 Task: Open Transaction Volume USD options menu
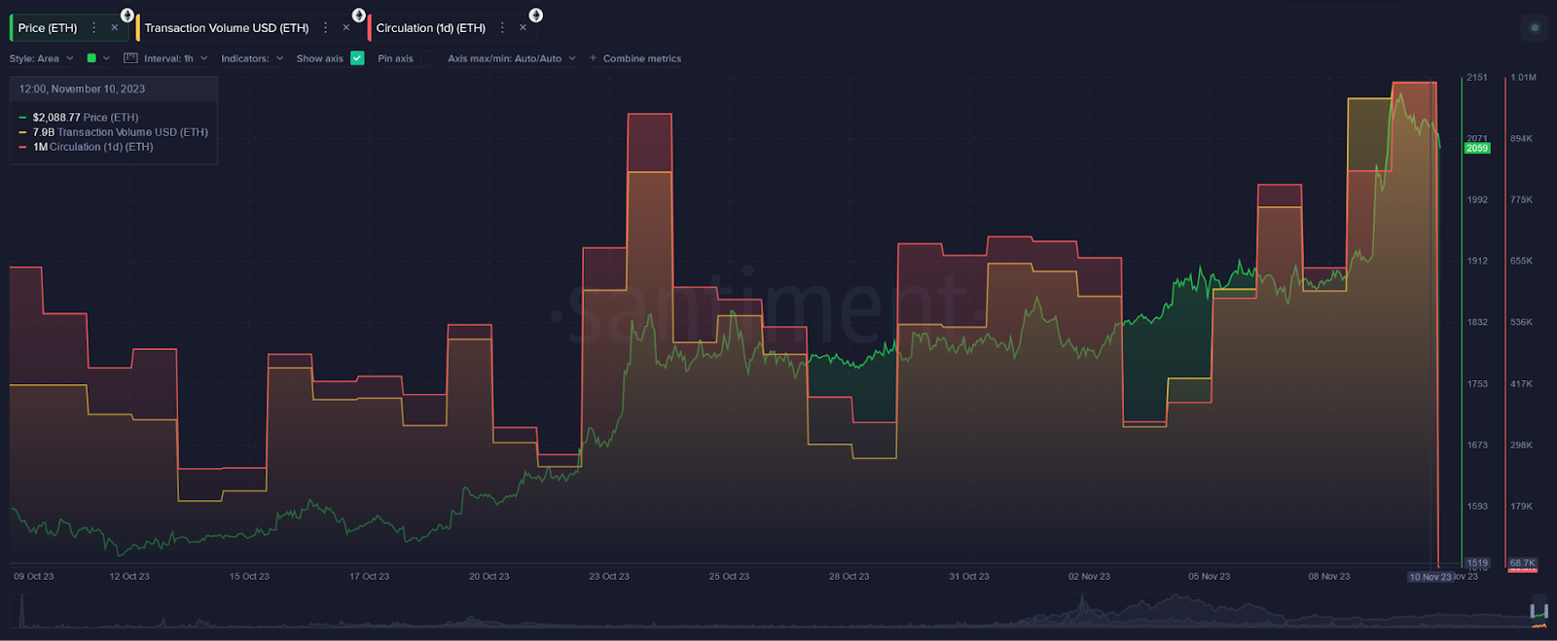click(x=326, y=28)
